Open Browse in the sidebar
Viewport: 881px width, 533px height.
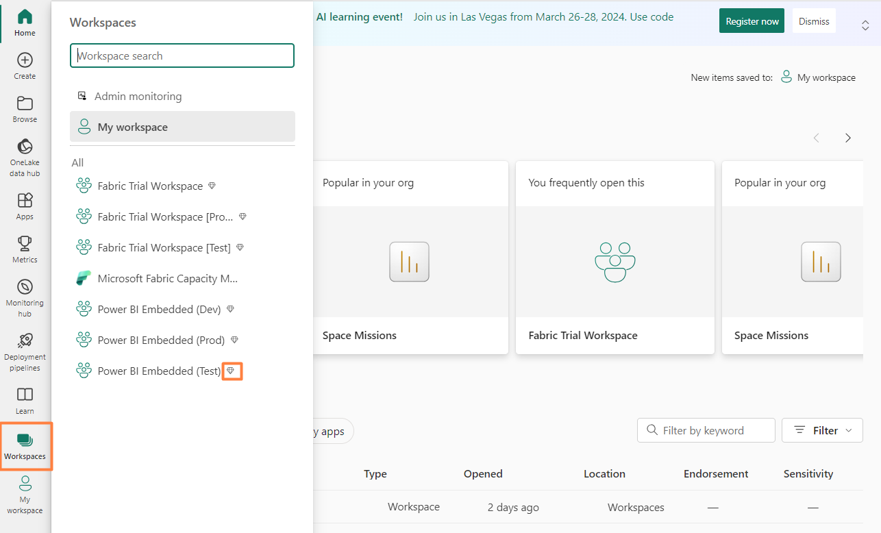point(25,109)
